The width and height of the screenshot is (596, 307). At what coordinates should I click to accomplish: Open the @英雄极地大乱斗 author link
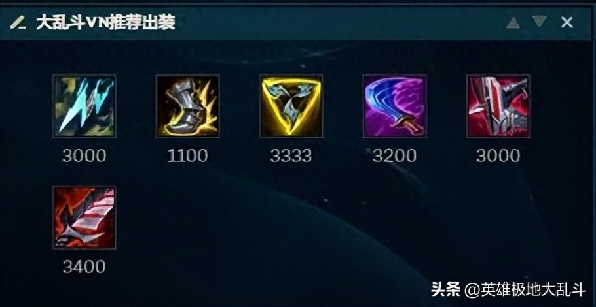(x=525, y=290)
